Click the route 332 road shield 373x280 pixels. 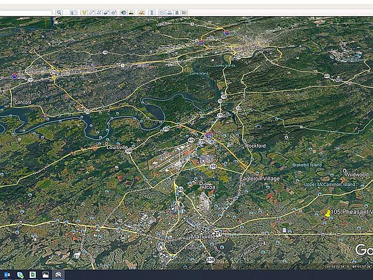point(88,111)
